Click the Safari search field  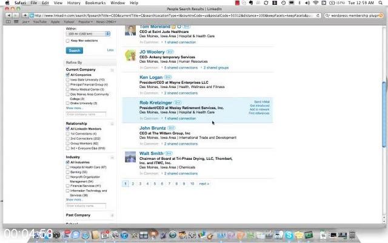tap(354, 15)
